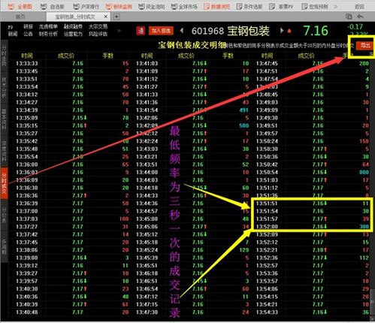This screenshot has height=323, width=375.
Task: Click the 加入自选 add-to-watchlist button
Action: pos(161,31)
